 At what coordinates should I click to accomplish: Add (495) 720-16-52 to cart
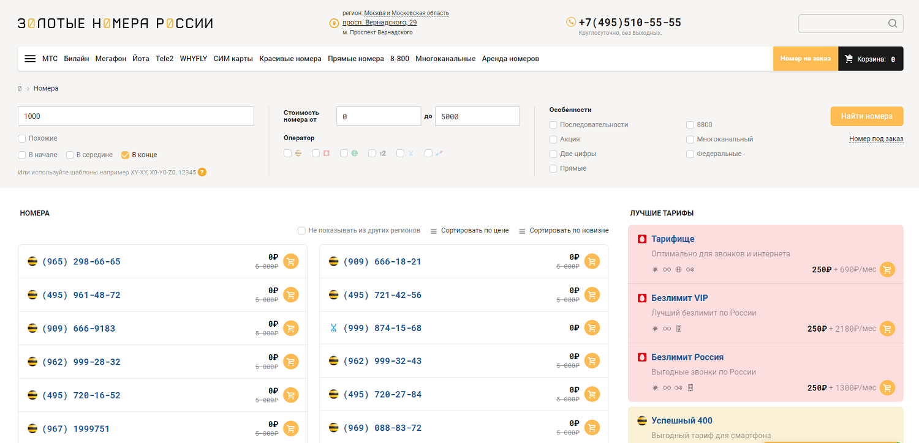(x=291, y=395)
